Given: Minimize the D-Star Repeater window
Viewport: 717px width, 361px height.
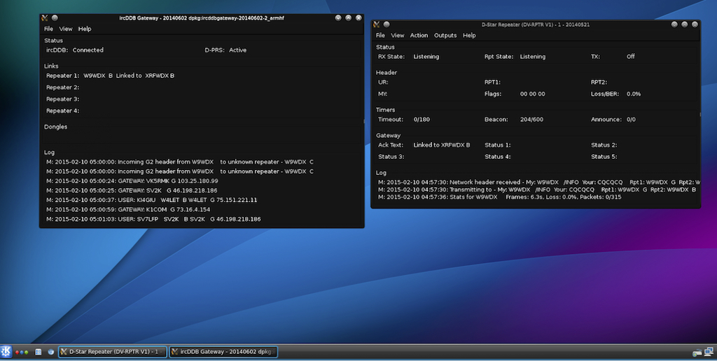Looking at the screenshot, I should coord(674,24).
